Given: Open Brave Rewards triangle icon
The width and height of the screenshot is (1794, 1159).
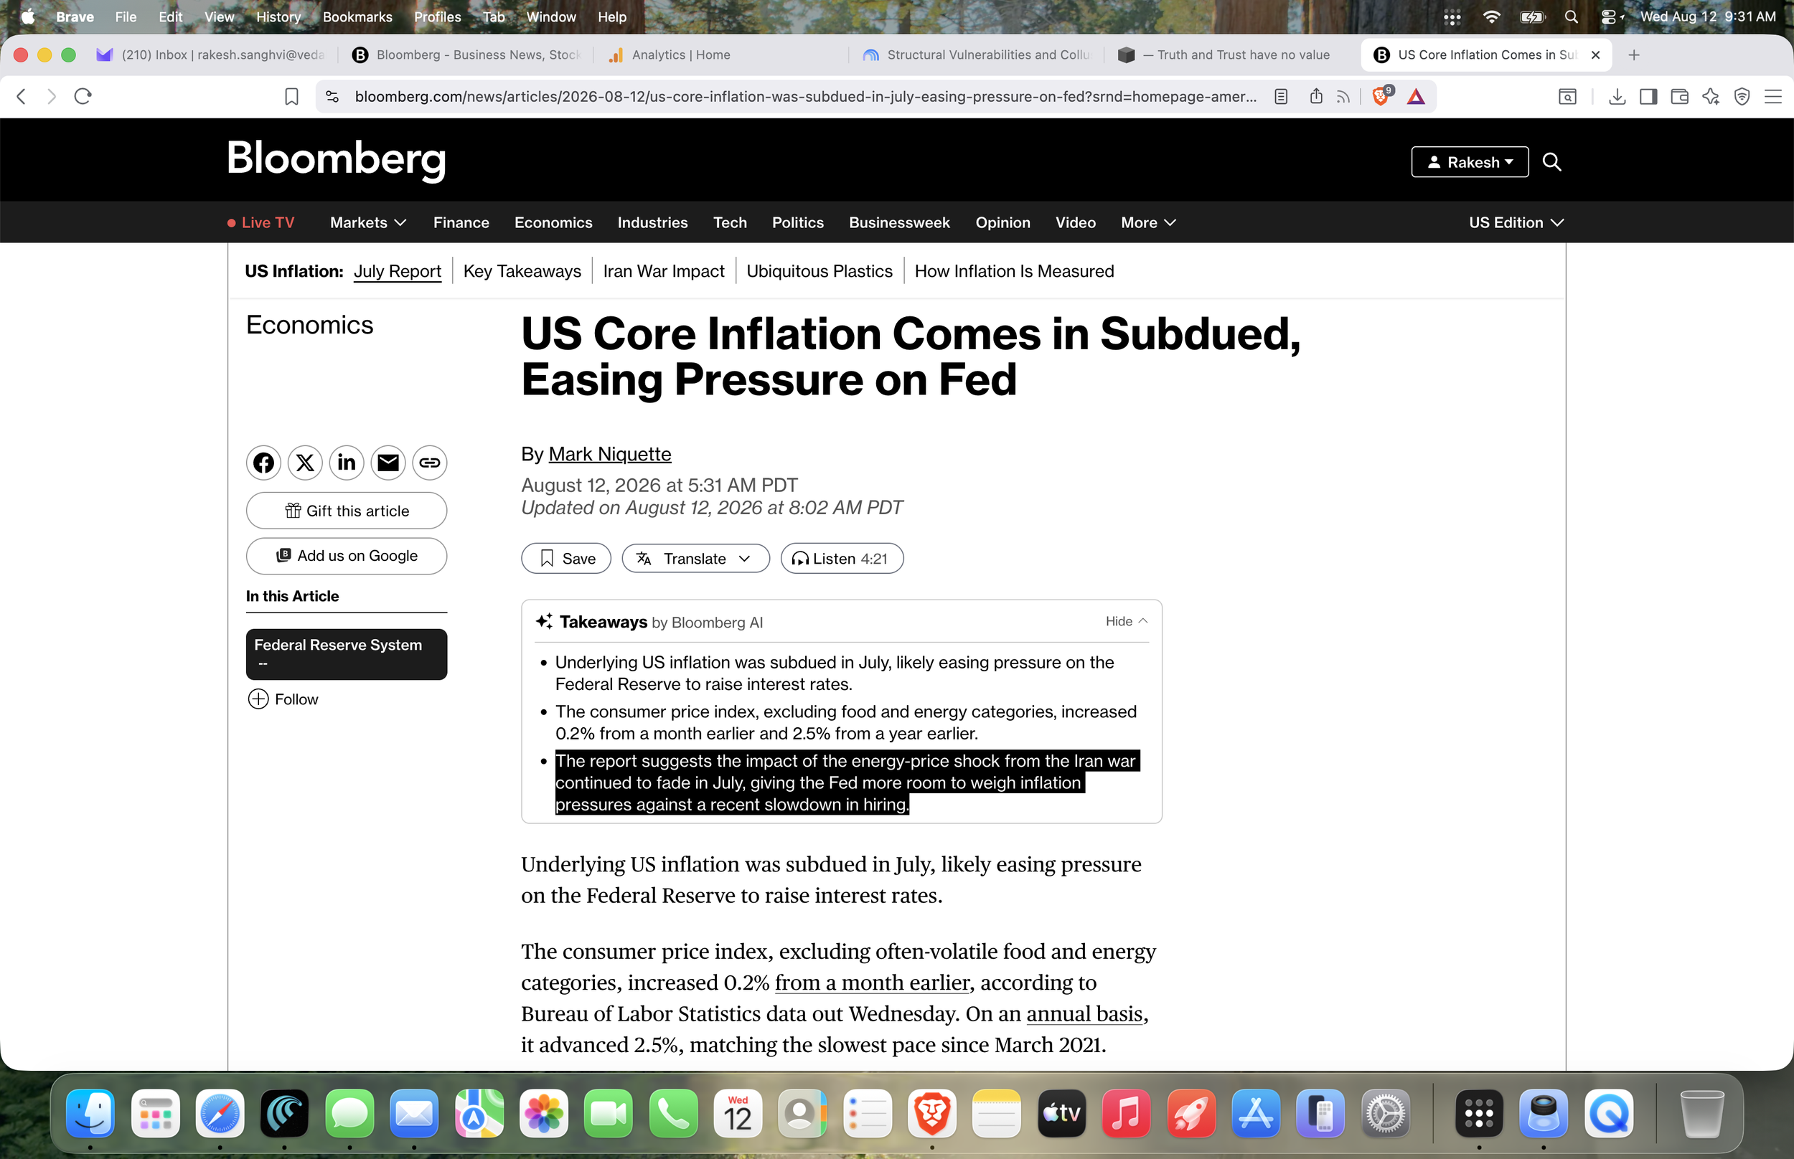Looking at the screenshot, I should (1416, 96).
